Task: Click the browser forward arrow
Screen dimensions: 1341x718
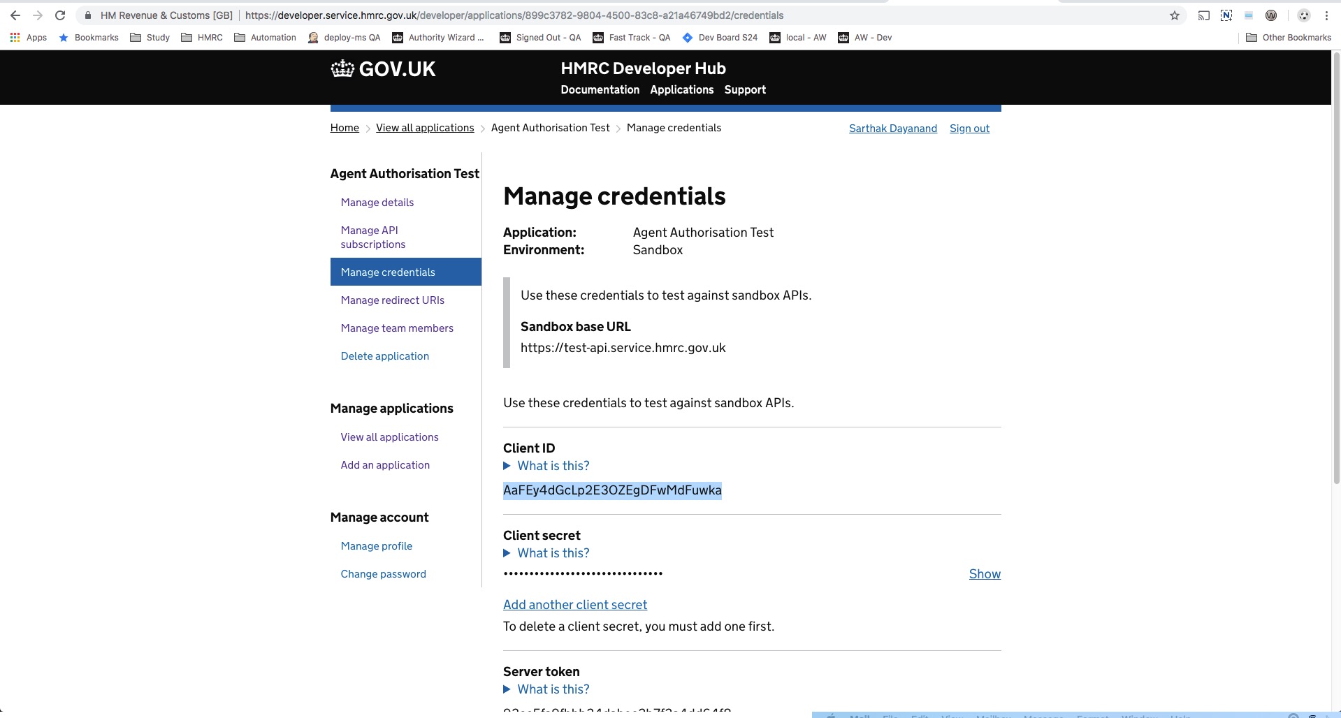Action: point(38,15)
